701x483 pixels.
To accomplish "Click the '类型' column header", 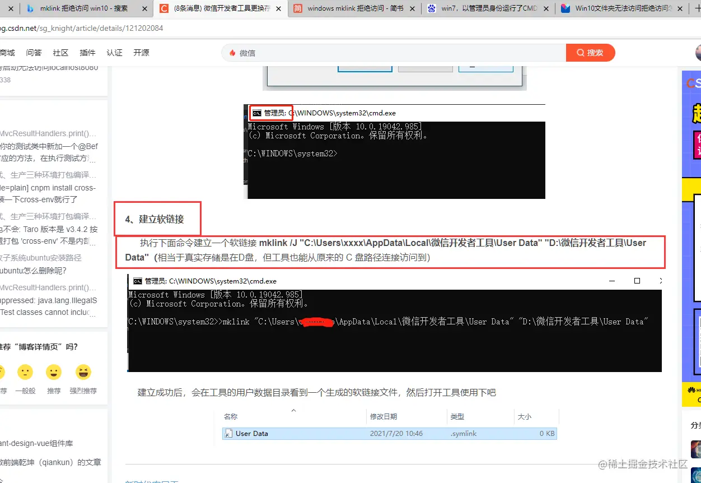I will (x=457, y=417).
